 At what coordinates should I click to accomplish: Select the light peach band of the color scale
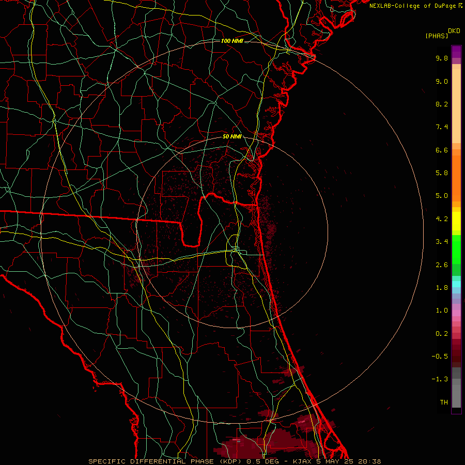tap(456, 106)
